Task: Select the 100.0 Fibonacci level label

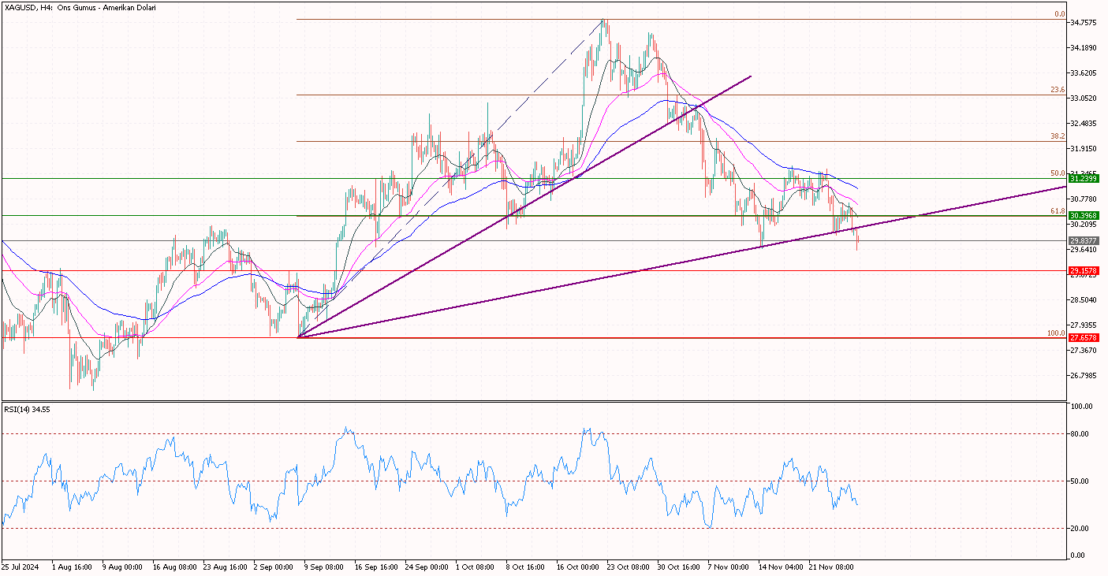Action: click(x=1057, y=333)
